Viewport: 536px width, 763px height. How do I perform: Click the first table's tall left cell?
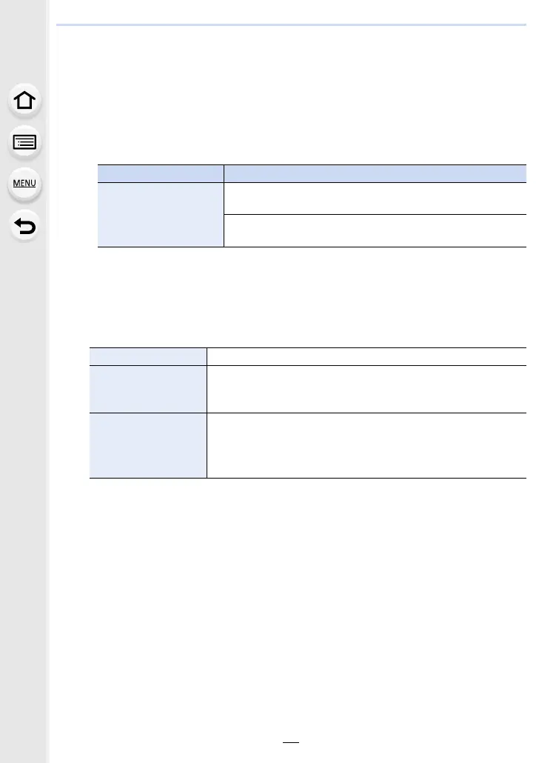[x=161, y=215]
